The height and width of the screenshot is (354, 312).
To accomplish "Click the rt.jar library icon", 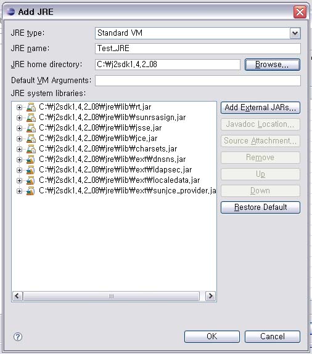I will point(31,107).
